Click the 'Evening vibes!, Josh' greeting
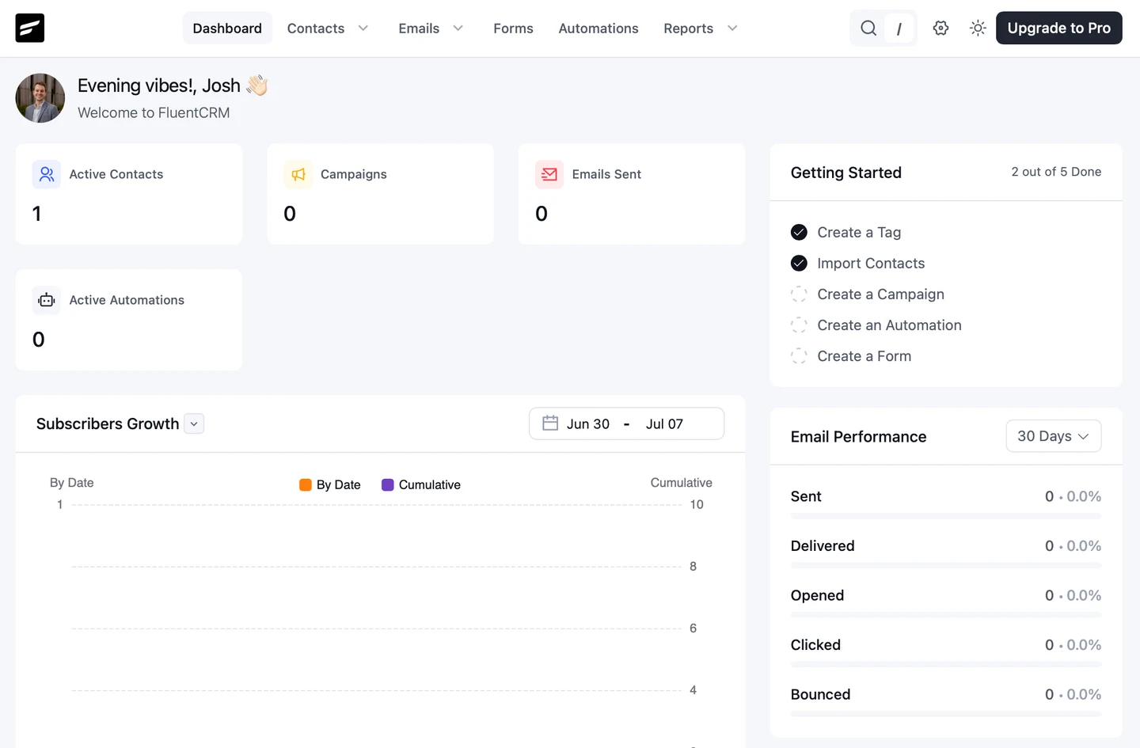 tap(159, 85)
